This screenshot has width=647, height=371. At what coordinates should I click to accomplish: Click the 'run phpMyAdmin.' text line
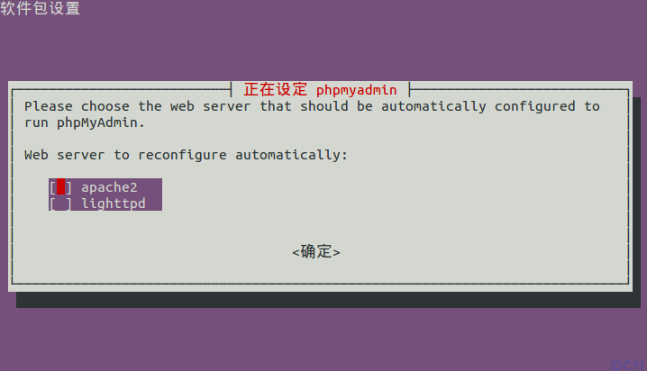click(85, 122)
